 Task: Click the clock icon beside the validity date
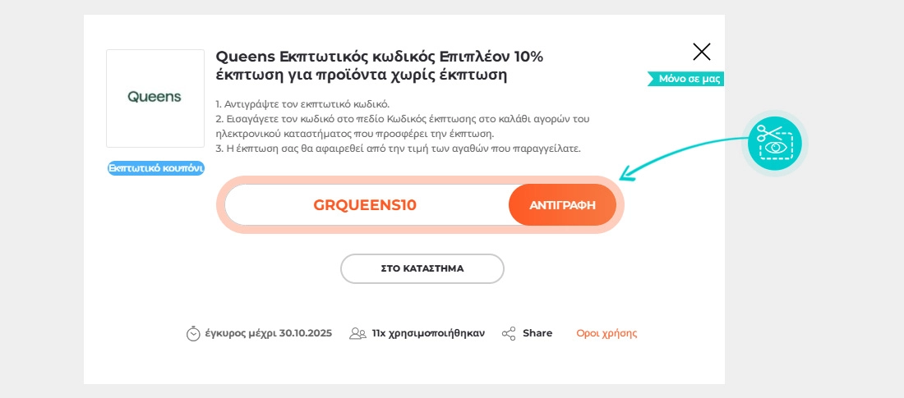[193, 333]
